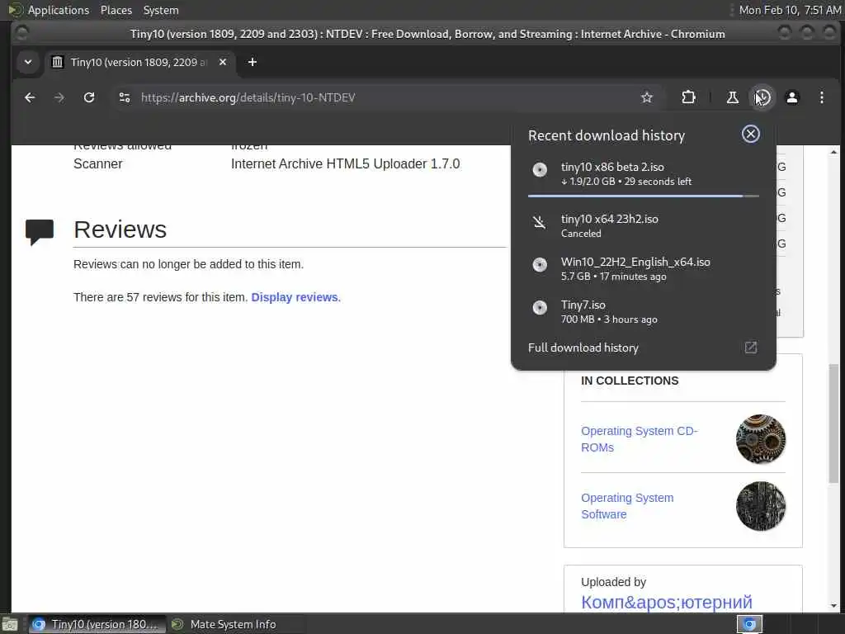845x634 pixels.
Task: Open Tiny7.iso download entry
Action: 644,311
